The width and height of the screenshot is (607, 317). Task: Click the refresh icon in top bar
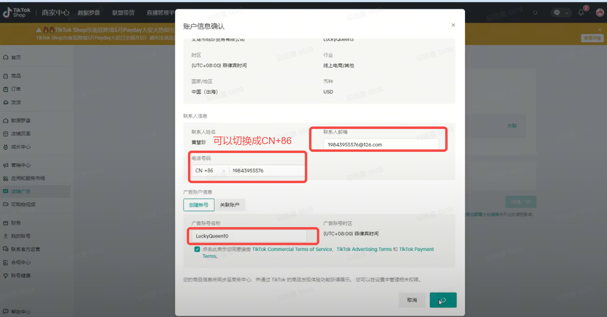535,12
